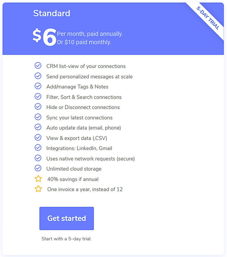Click the checkmark beside Hide or Disconnect connections
Image resolution: width=227 pixels, height=257 pixels.
tap(38, 106)
